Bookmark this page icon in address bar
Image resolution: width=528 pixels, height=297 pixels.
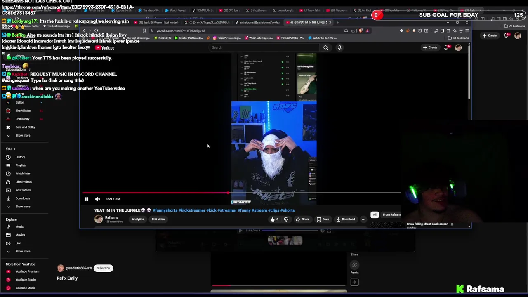[144, 31]
